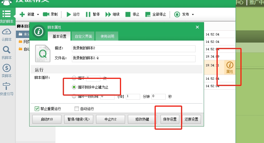Expand the 新建 dropdown arrow
The image size is (264, 143).
(38, 14)
